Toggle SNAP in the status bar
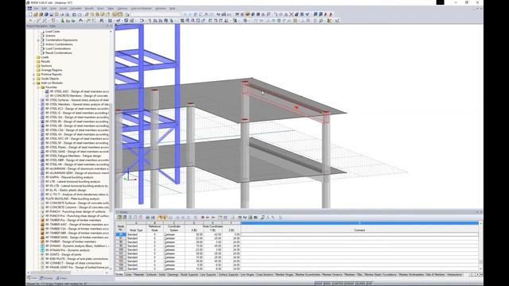This screenshot has height=286, width=509. pyautogui.click(x=319, y=284)
